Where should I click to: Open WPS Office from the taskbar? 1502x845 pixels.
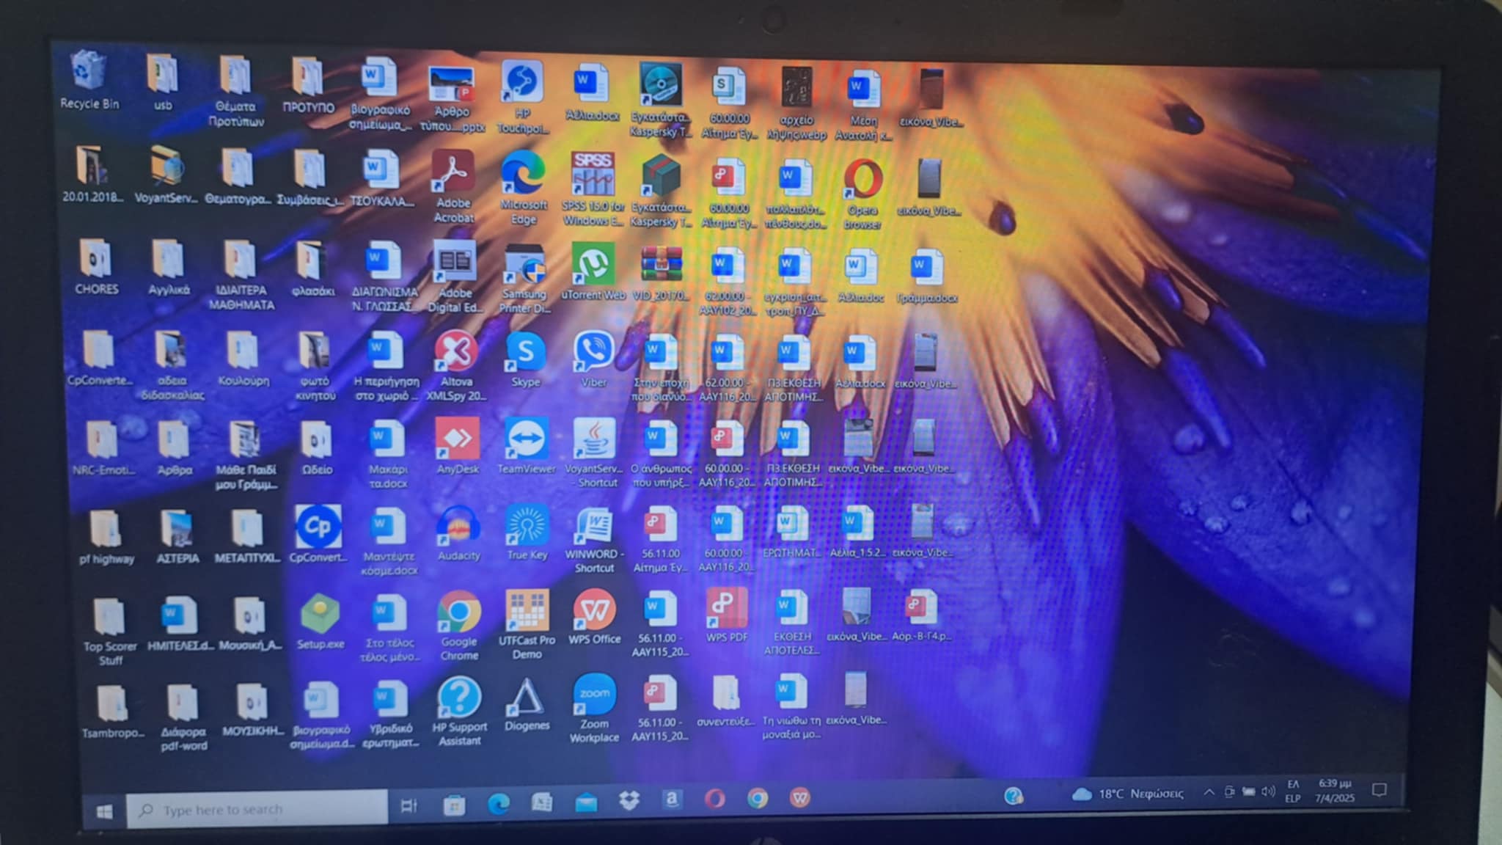pyautogui.click(x=800, y=797)
